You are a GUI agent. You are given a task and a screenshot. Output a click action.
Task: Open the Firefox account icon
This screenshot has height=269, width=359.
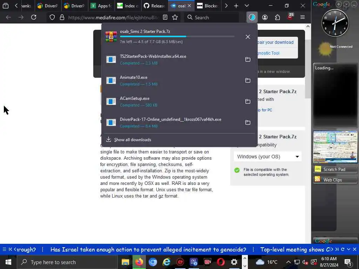(265, 18)
